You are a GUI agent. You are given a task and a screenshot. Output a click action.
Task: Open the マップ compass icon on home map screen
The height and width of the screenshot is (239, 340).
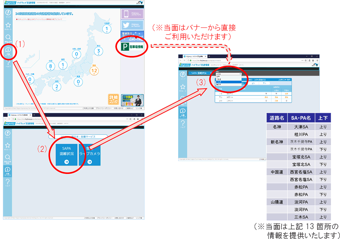point(8,13)
